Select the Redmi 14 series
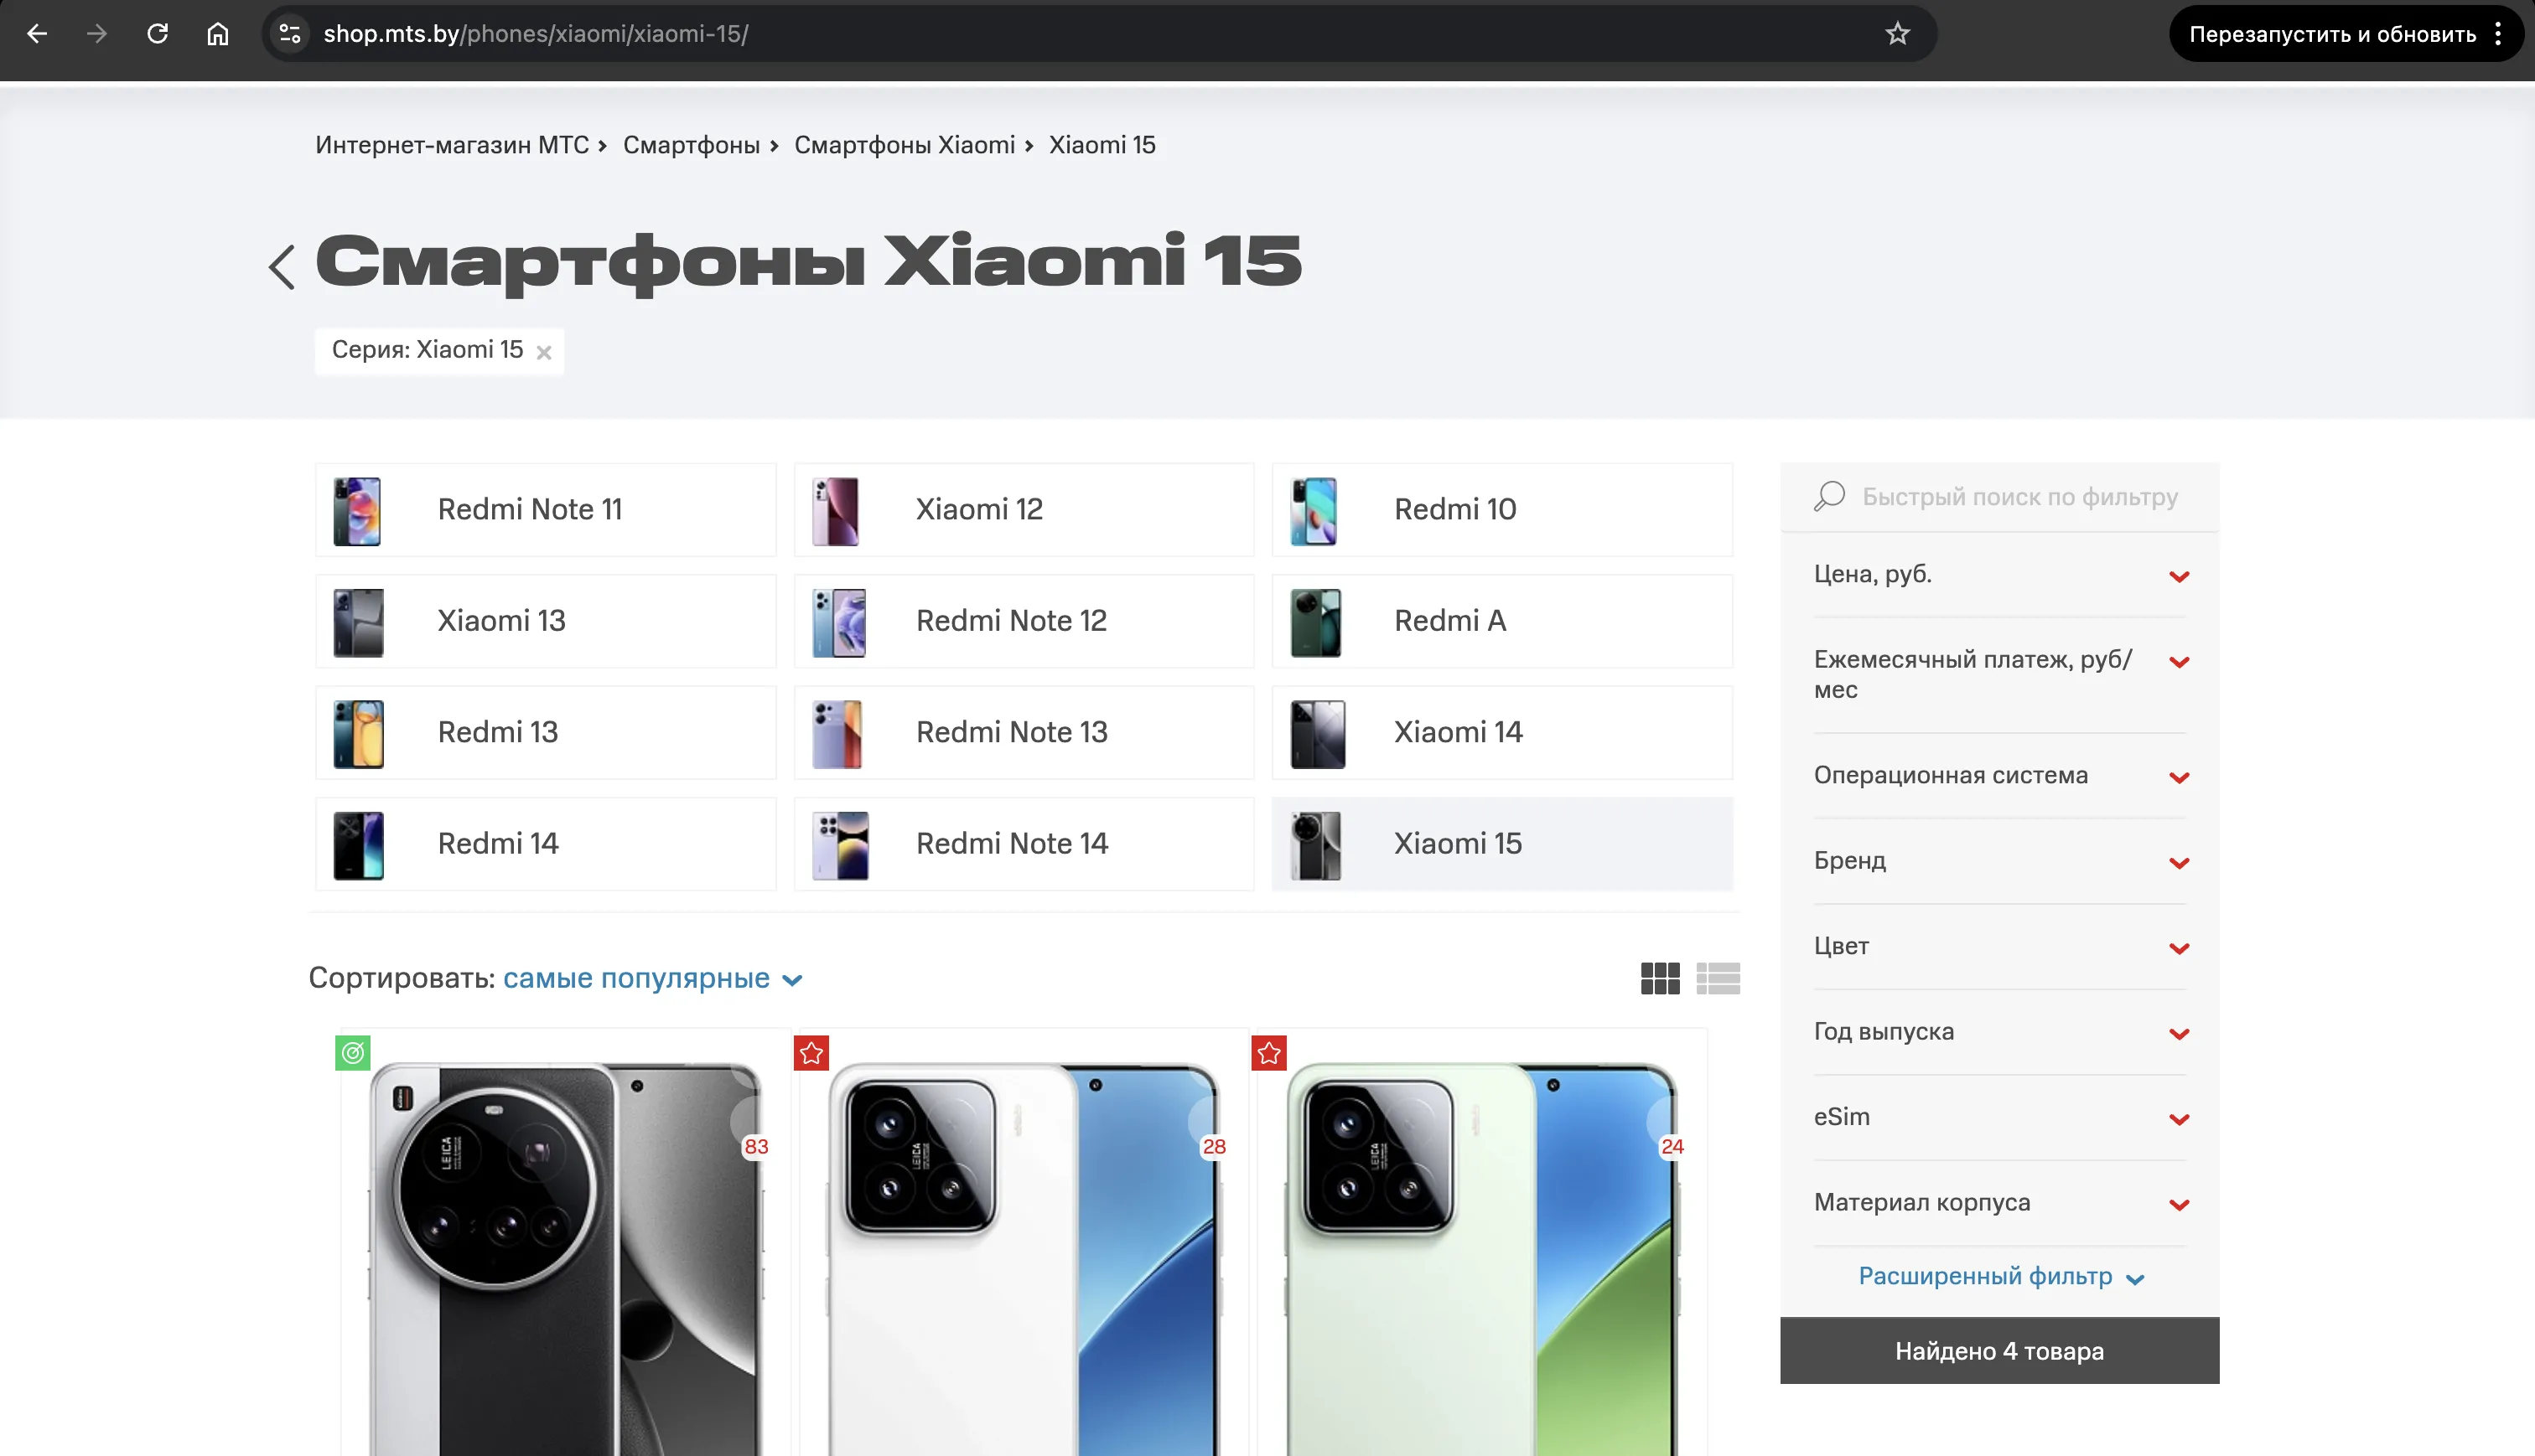The image size is (2535, 1456). pos(547,844)
